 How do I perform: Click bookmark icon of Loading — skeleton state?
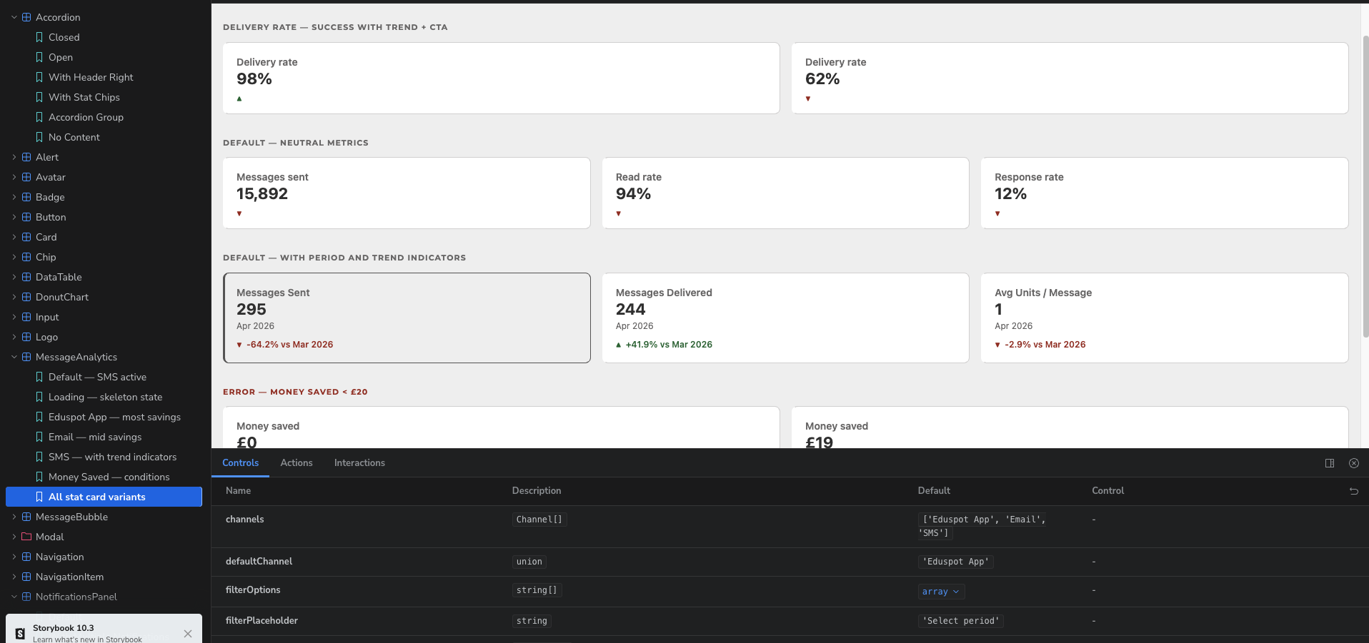[x=39, y=397]
